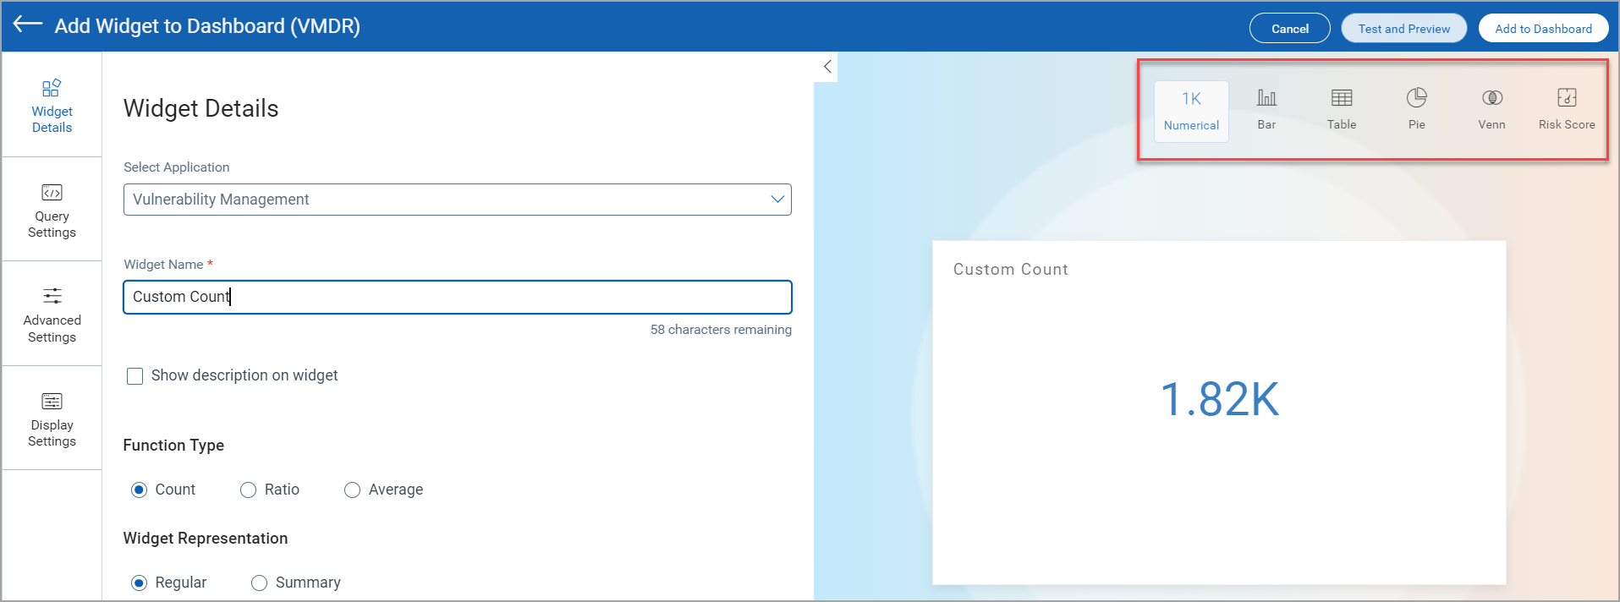Viewport: 1620px width, 602px height.
Task: Click Add to Dashboard button
Action: click(x=1543, y=28)
